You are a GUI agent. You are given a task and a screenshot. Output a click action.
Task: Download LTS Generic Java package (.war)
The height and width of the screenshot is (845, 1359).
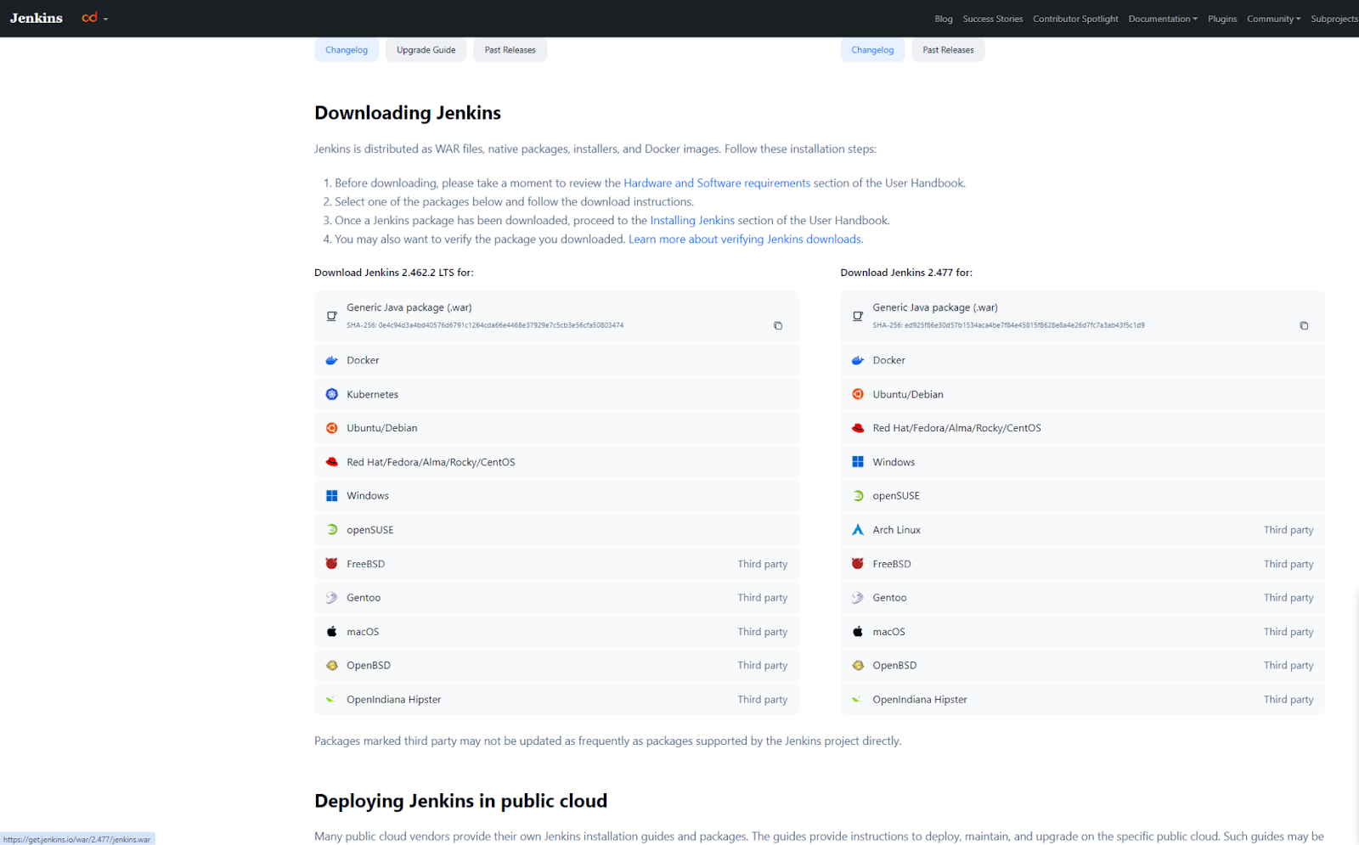tap(556, 317)
